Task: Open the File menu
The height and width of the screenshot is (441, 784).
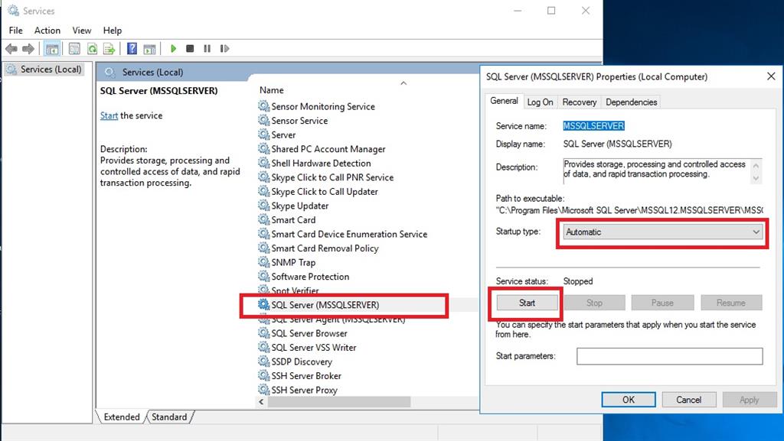Action: [x=15, y=31]
